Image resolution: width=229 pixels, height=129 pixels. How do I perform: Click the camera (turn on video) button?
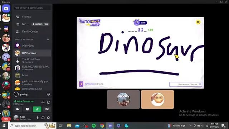coord(18,109)
